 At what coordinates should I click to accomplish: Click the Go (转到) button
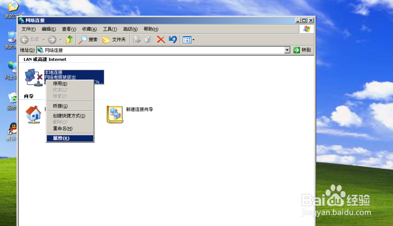click(302, 50)
